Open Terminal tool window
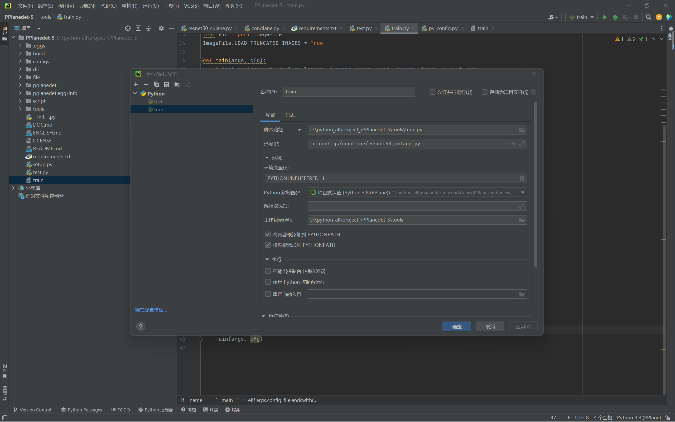The height and width of the screenshot is (422, 675). (x=211, y=410)
